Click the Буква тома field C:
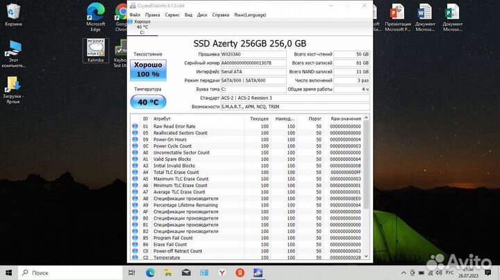500x280 pixels. 253,89
